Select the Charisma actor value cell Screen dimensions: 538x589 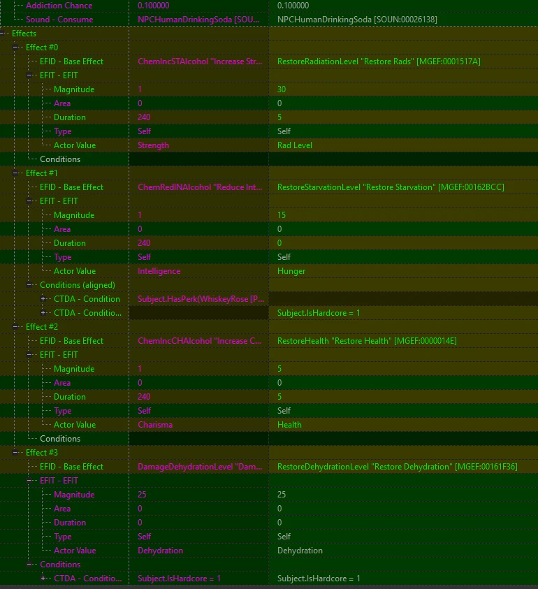pos(155,425)
